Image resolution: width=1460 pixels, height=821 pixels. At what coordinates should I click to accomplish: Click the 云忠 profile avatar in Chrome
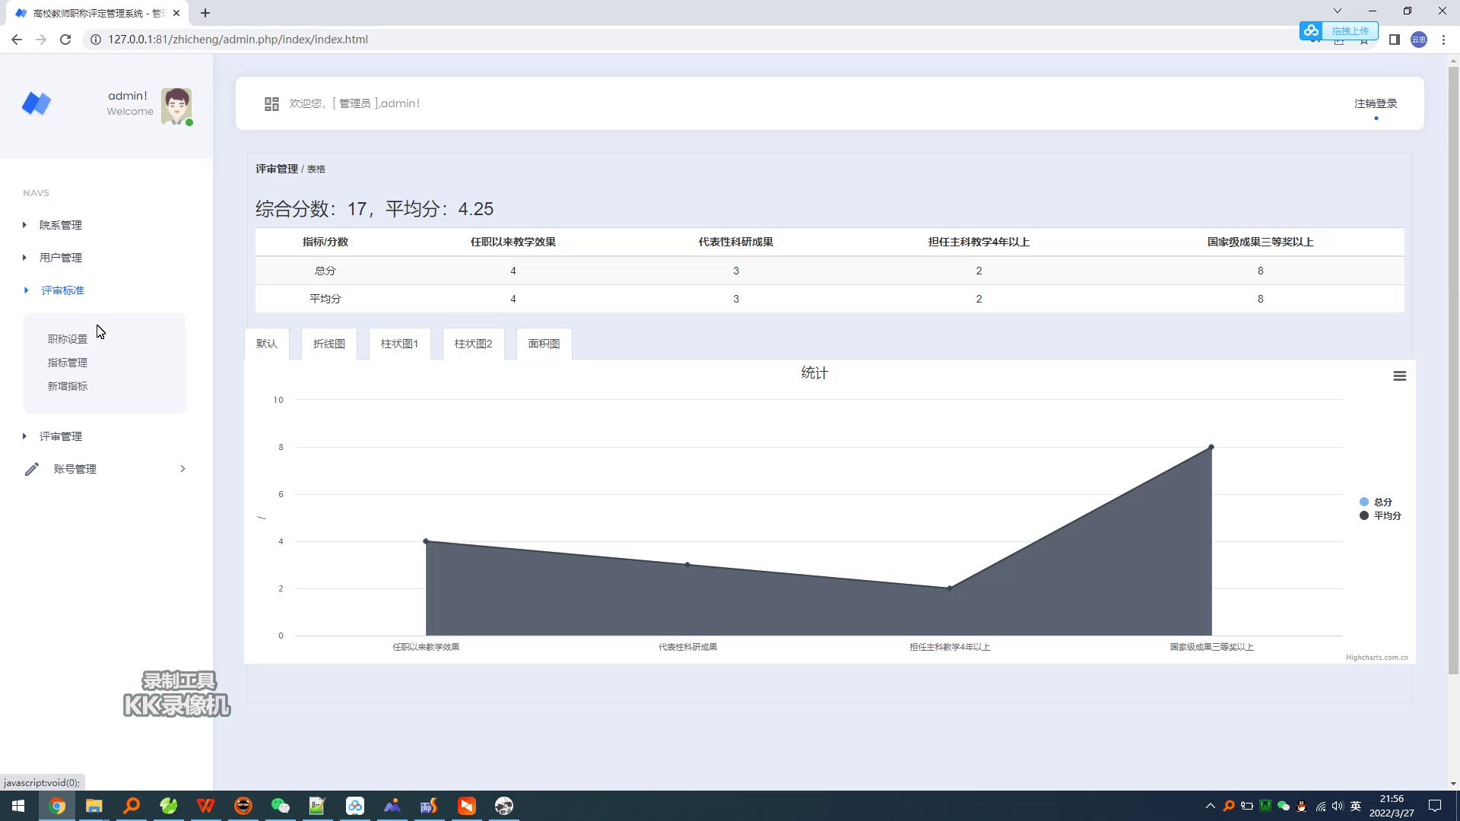pyautogui.click(x=1419, y=40)
